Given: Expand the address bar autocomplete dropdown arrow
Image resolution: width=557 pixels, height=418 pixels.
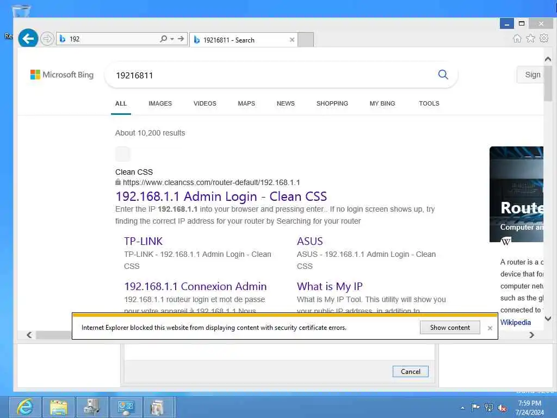Looking at the screenshot, I should 172,39.
